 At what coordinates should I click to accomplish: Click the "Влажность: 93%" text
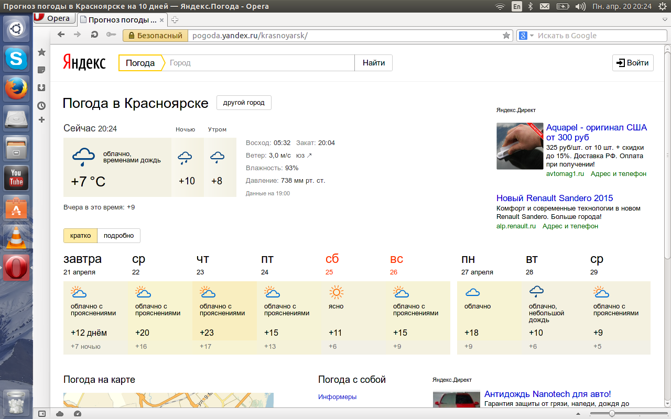tap(272, 168)
